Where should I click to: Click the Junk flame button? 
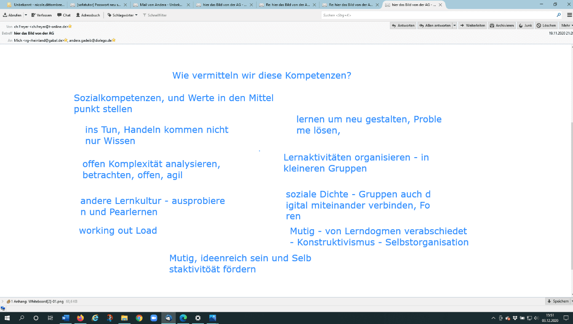click(x=525, y=26)
